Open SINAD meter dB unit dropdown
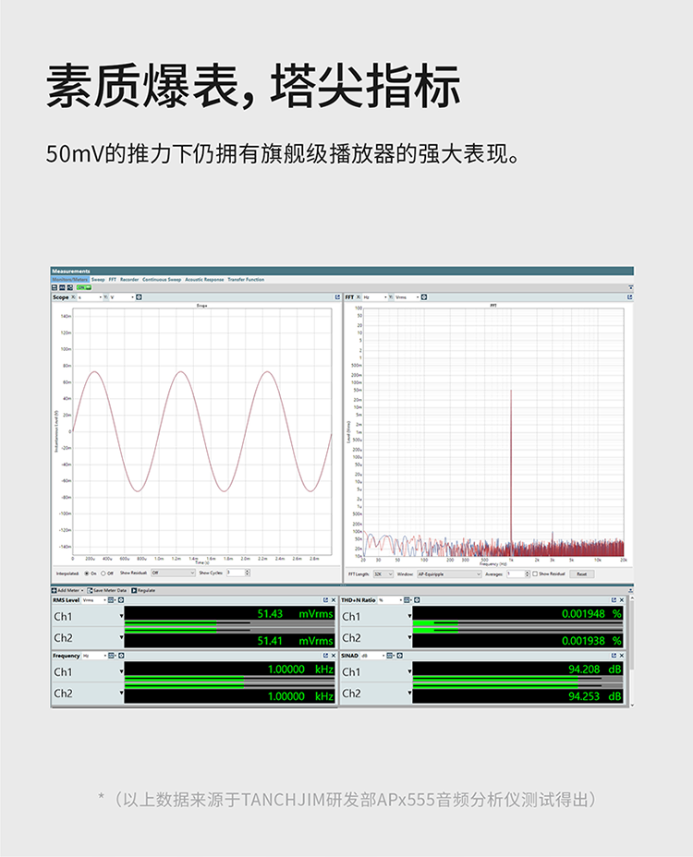Screen dimensions: 693x857 click(x=373, y=656)
